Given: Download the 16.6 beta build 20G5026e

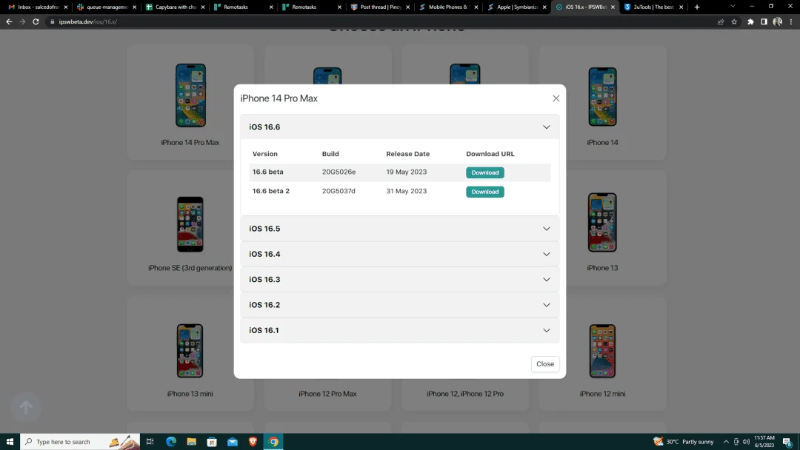Looking at the screenshot, I should [x=484, y=172].
